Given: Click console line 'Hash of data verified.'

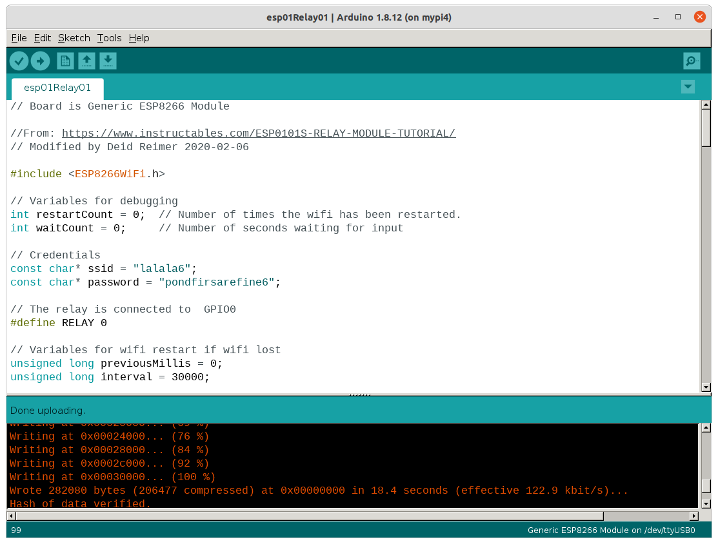Looking at the screenshot, I should (x=80, y=503).
